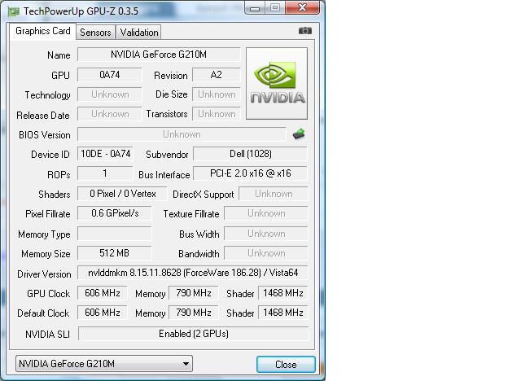The width and height of the screenshot is (521, 381).
Task: Click the BIOS Version Unknown field
Action: (182, 134)
